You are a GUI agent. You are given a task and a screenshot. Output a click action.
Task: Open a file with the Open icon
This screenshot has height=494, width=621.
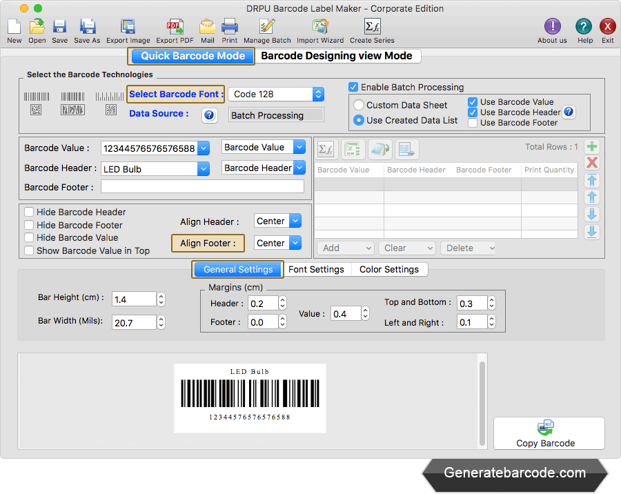click(37, 26)
